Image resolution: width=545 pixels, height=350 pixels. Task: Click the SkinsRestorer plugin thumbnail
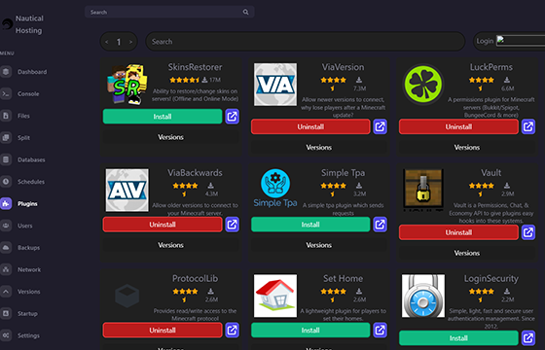(127, 85)
